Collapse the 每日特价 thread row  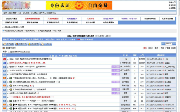(x=8, y=67)
